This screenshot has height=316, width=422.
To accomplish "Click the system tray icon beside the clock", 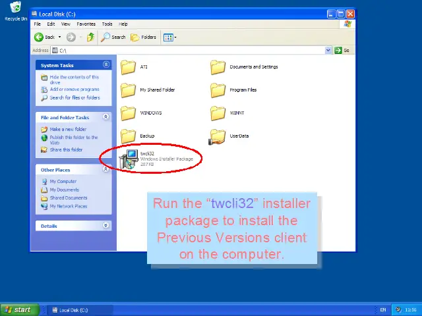I will pyautogui.click(x=398, y=310).
